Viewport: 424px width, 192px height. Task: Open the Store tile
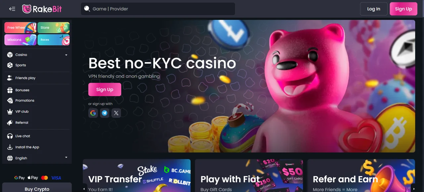pos(54,28)
